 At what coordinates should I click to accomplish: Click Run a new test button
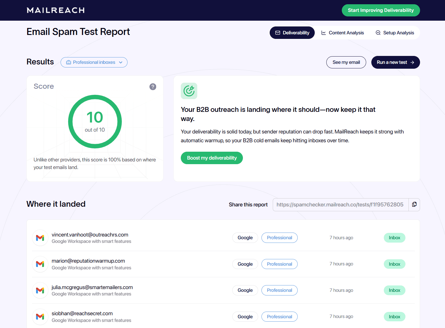(x=395, y=62)
